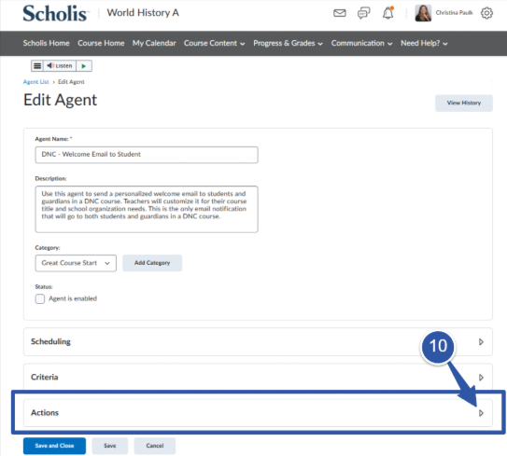Screen dimensions: 507x456
Task: Open the mail envelope icon
Action: coord(340,13)
